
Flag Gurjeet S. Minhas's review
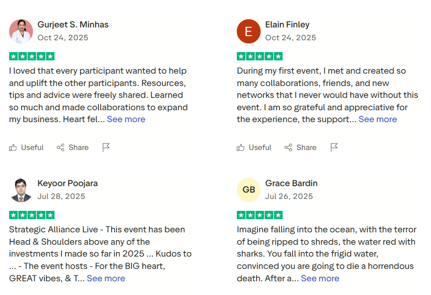(106, 148)
